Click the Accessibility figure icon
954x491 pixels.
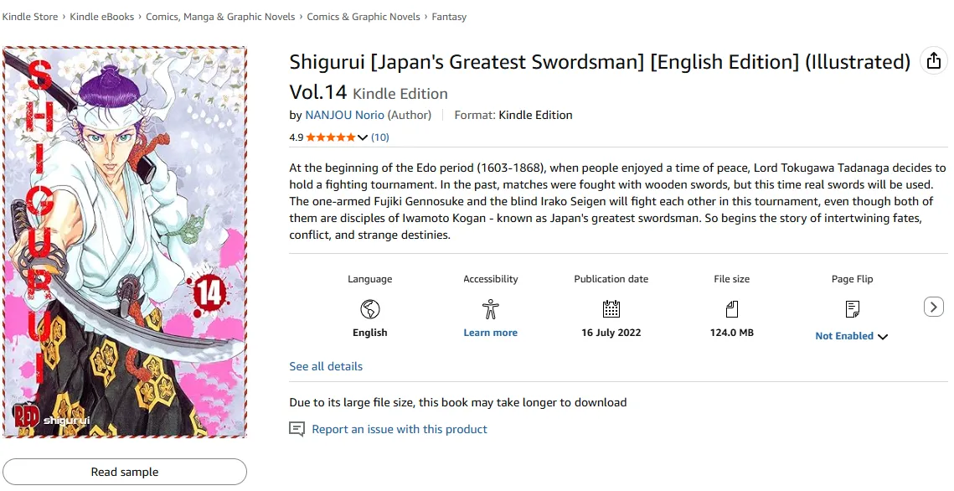point(490,309)
